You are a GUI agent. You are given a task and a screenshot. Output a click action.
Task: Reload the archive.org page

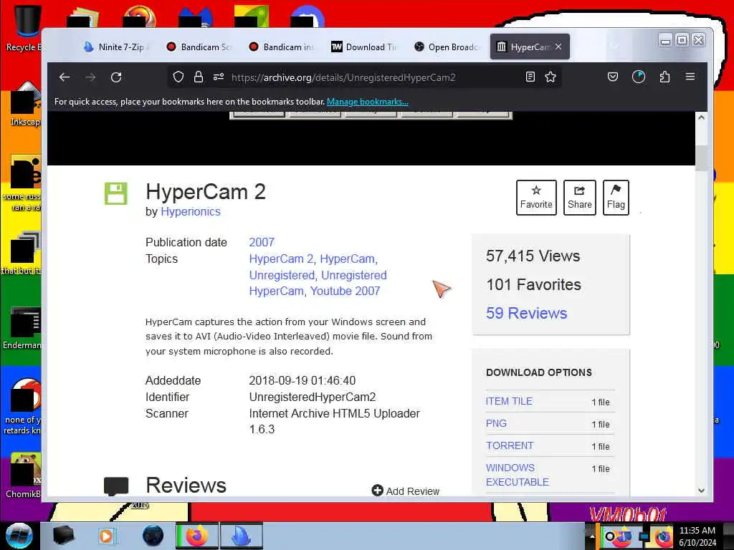[116, 77]
